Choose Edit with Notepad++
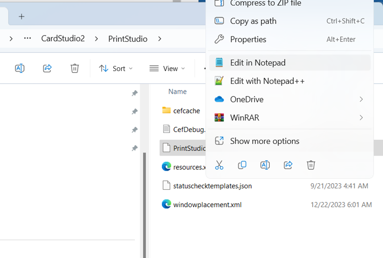The image size is (383, 258). 290,81
